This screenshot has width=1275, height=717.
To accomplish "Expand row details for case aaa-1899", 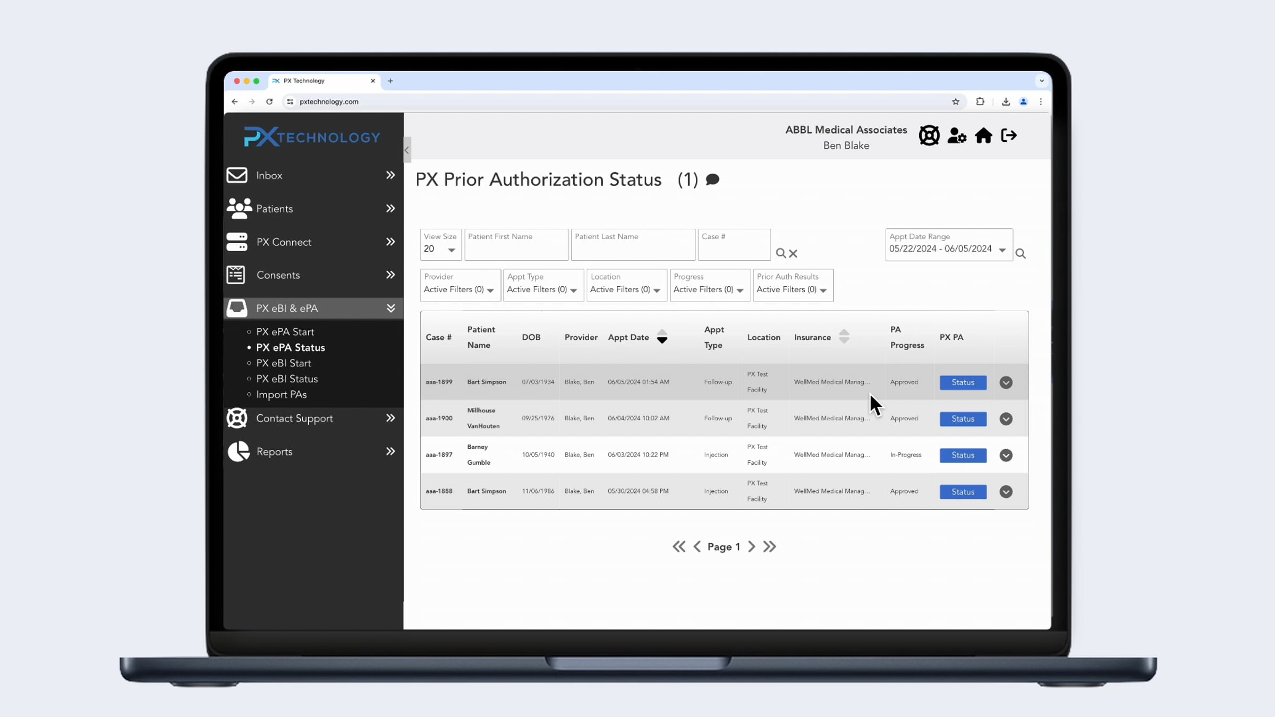I will (1006, 382).
